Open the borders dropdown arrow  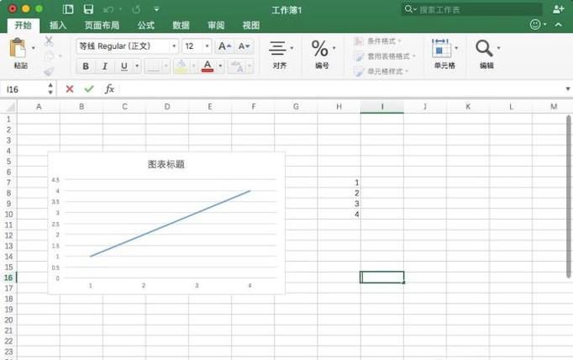[166, 66]
